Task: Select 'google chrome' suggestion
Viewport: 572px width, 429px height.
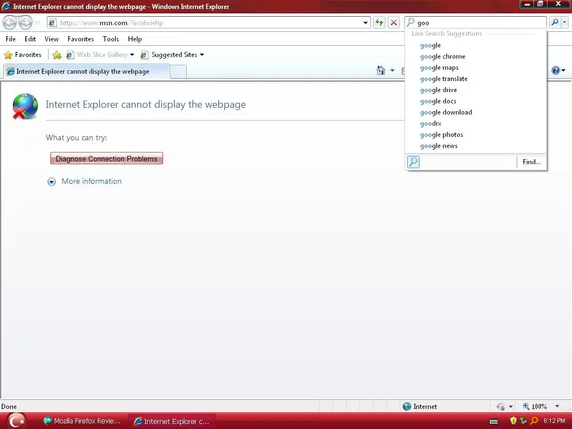Action: click(x=476, y=56)
